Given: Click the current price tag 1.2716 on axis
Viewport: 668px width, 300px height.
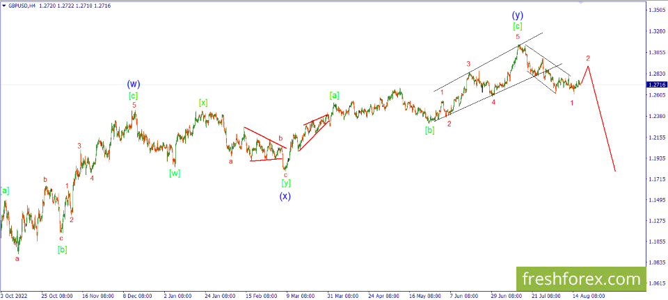Looking at the screenshot, I should point(656,85).
